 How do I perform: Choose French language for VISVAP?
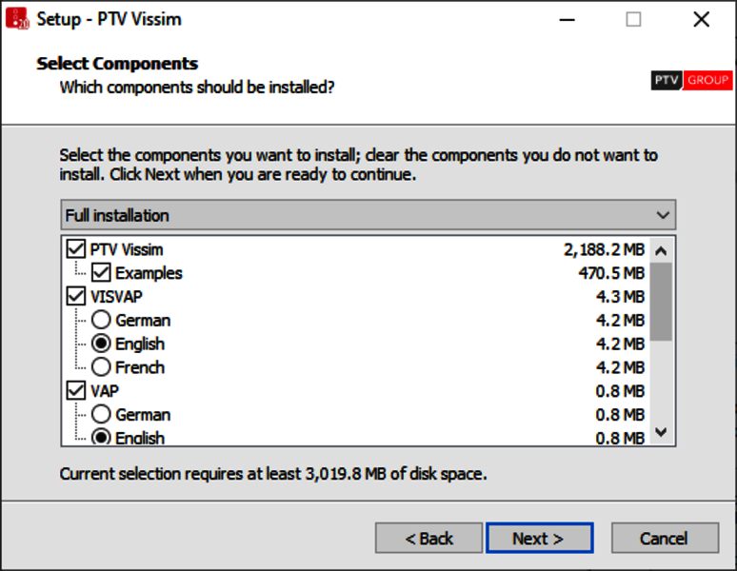click(101, 367)
